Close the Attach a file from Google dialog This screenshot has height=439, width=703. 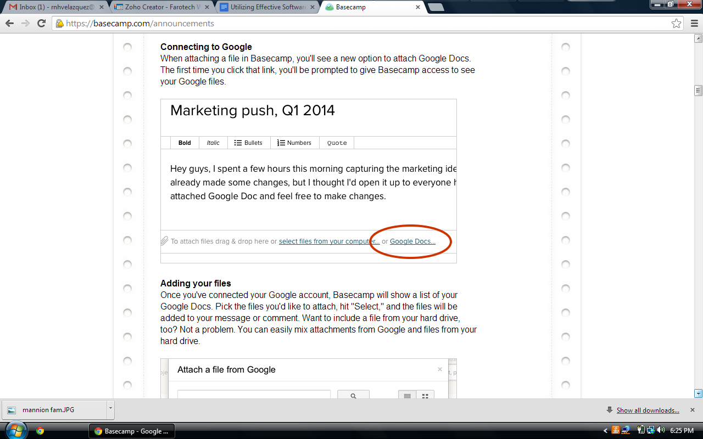(x=440, y=369)
